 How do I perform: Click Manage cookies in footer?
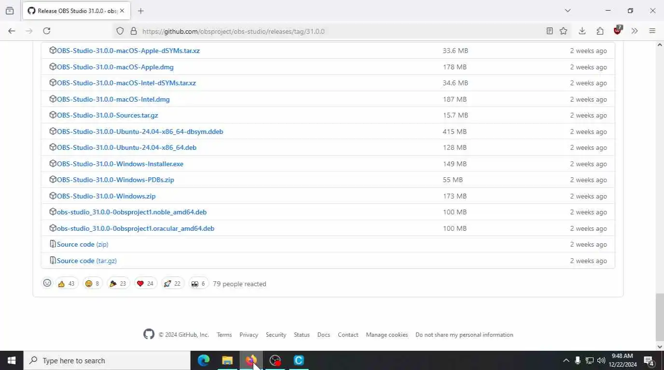(387, 335)
